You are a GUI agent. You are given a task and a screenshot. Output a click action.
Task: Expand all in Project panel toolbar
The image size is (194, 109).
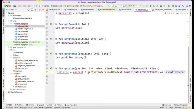point(32,10)
